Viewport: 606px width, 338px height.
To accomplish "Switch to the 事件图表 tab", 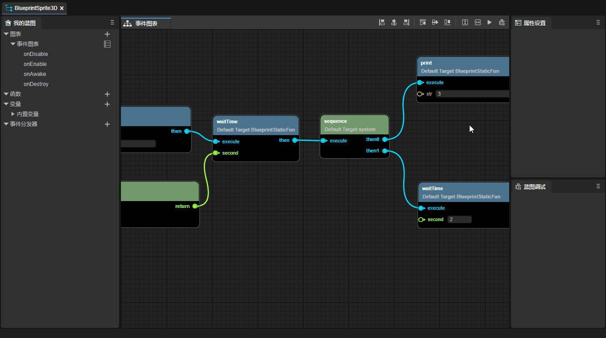I will pyautogui.click(x=146, y=23).
